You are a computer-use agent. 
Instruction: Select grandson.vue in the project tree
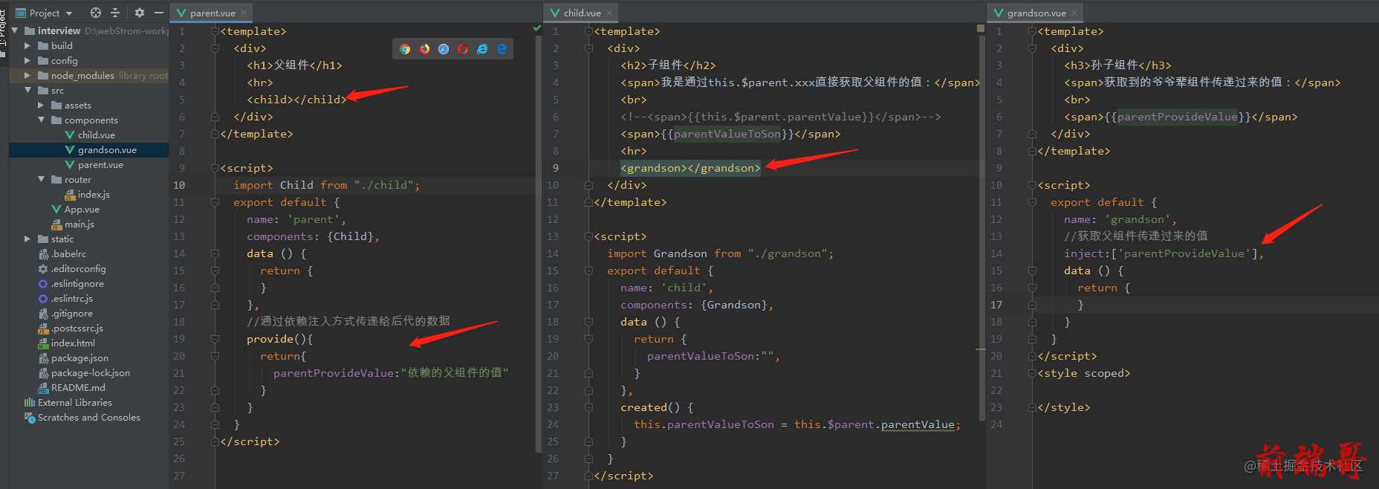pyautogui.click(x=107, y=149)
